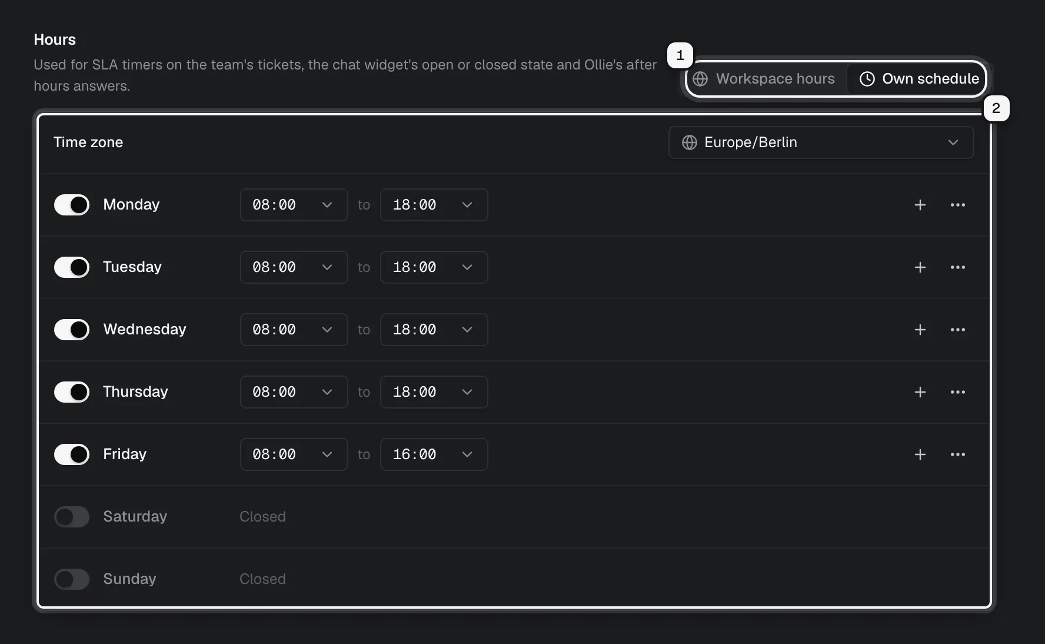Add another time range for Tuesday

[920, 267]
